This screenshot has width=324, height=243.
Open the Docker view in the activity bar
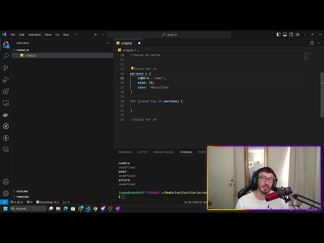point(6,115)
